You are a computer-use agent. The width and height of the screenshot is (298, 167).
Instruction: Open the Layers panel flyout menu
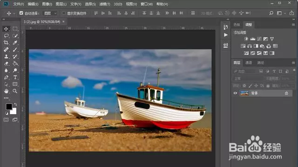tap(293, 63)
